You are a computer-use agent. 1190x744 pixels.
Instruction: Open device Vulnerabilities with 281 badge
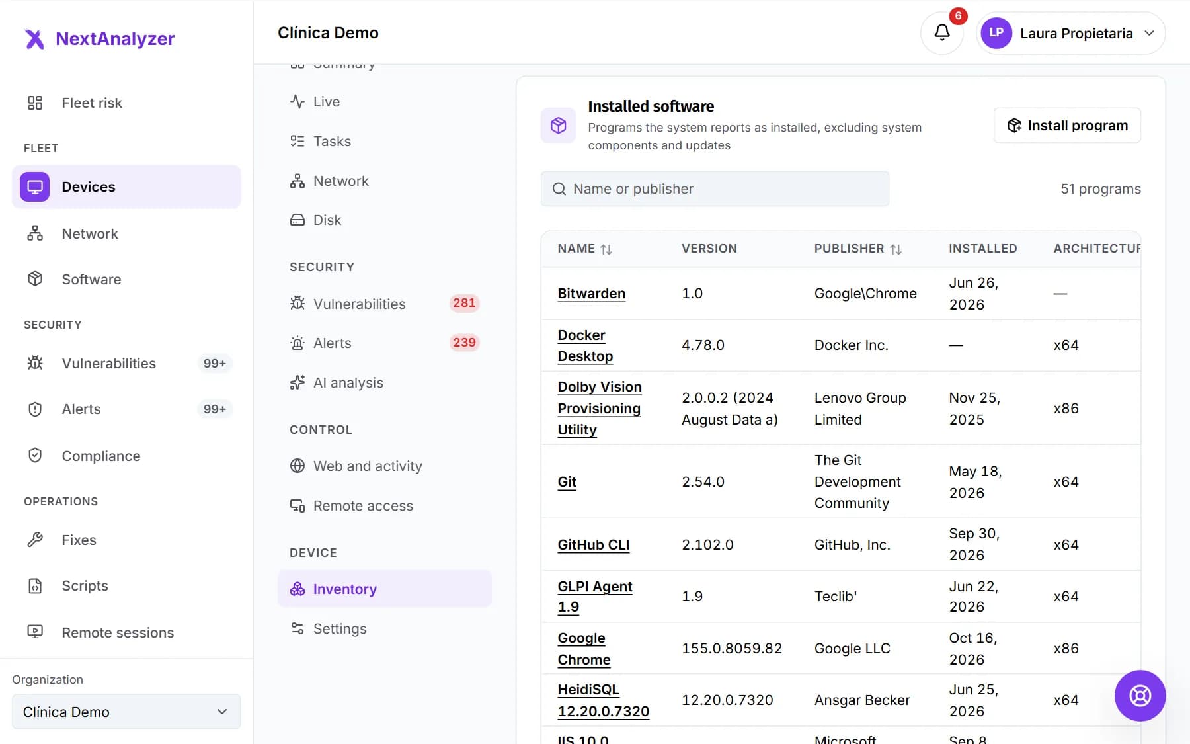tap(385, 304)
